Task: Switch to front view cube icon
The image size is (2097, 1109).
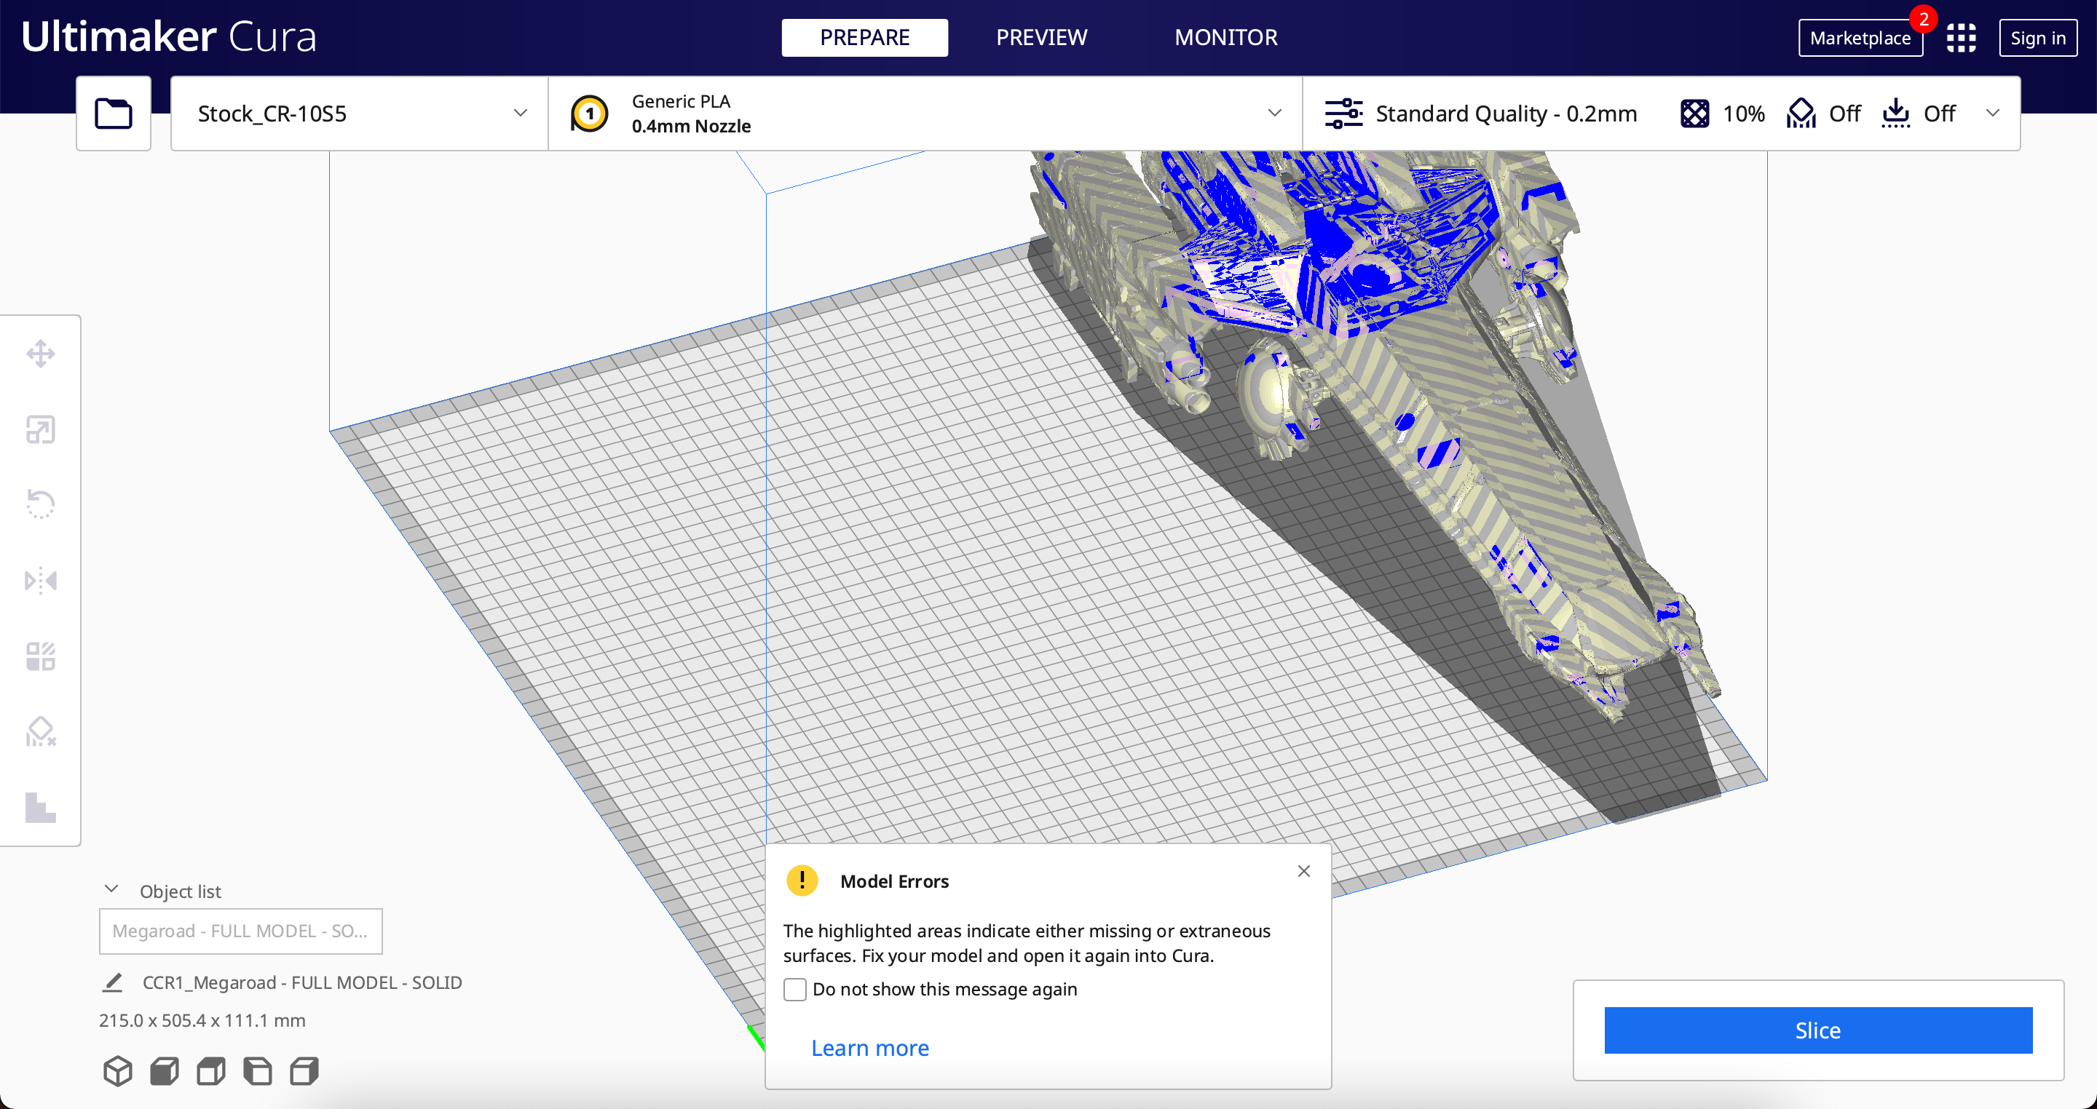Action: (x=165, y=1070)
